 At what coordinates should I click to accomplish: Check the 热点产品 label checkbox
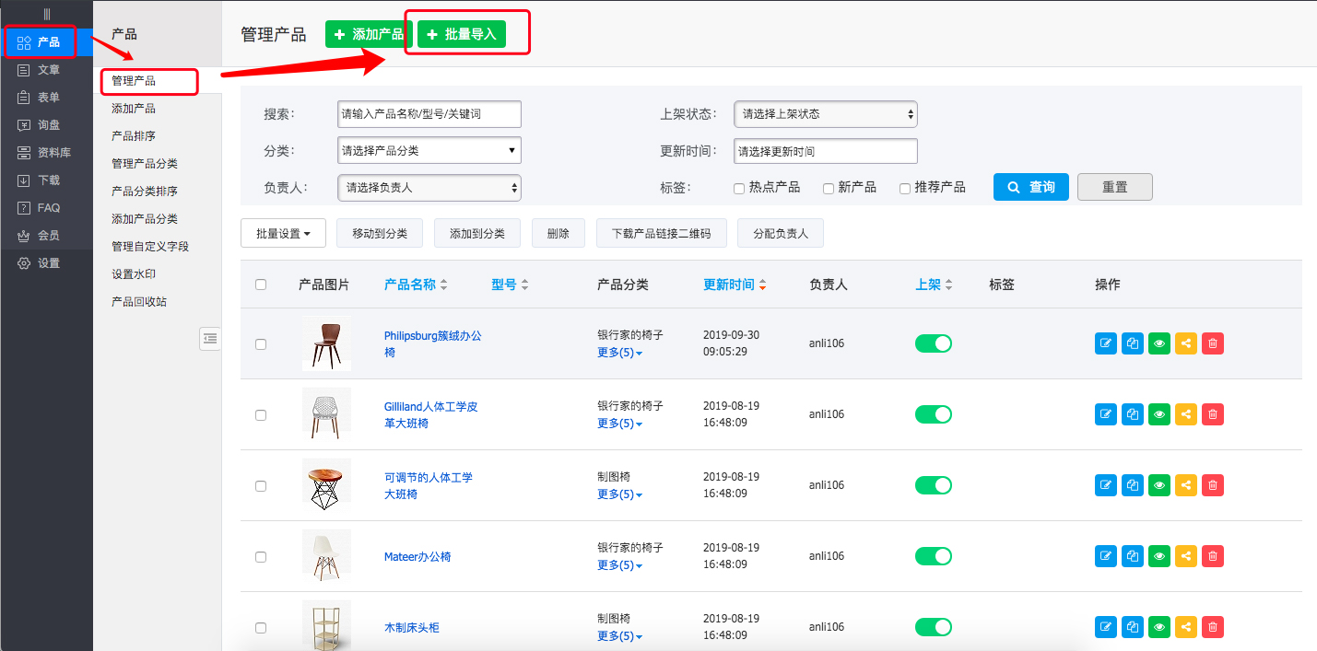[x=738, y=187]
